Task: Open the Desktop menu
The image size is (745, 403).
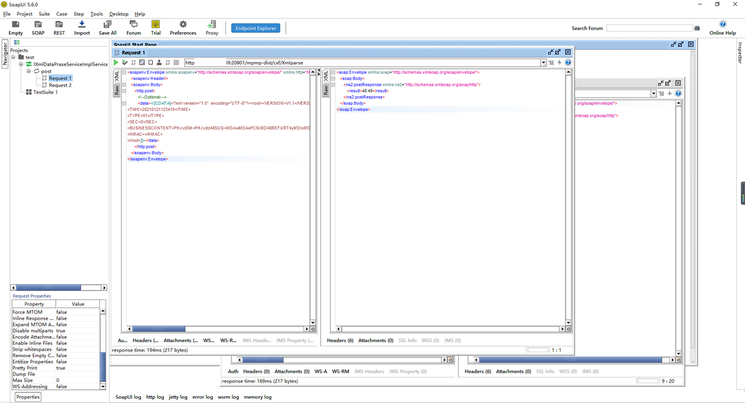Action: tap(119, 14)
